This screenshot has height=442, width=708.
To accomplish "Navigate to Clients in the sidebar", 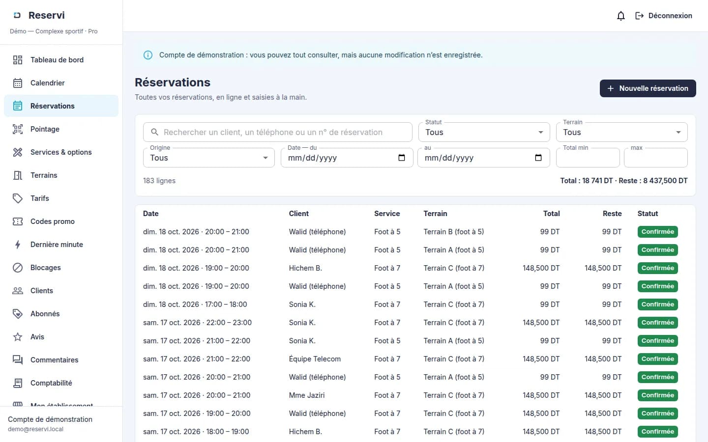I will [x=61, y=291].
